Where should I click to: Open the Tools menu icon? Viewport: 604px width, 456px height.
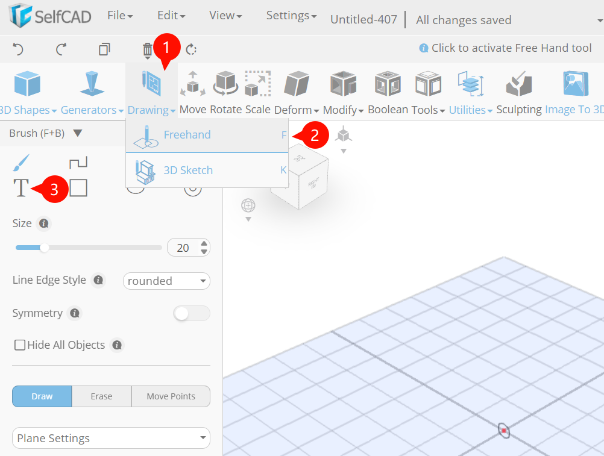tap(428, 84)
